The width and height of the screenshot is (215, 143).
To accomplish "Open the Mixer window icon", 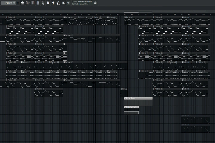I will pos(38,3).
